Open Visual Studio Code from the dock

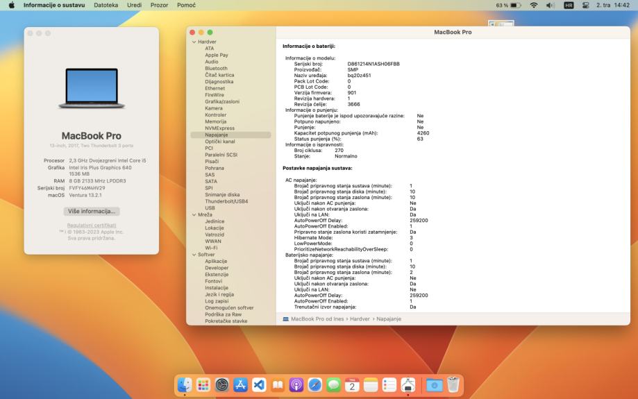(x=258, y=384)
